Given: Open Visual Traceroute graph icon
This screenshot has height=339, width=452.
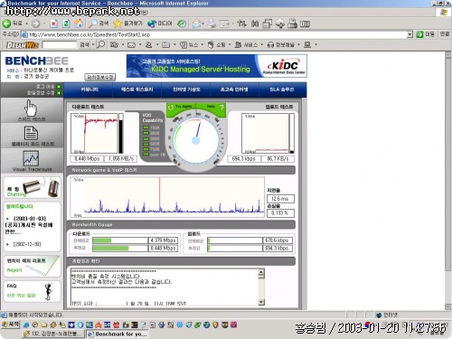Looking at the screenshot, I should coord(31,158).
